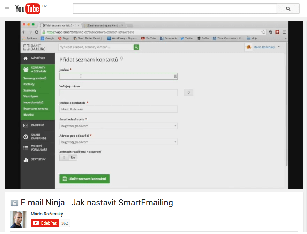The height and width of the screenshot is (234, 307).
Task: Click the channel profile photo thumbnail
Action: pyautogui.click(x=19, y=219)
